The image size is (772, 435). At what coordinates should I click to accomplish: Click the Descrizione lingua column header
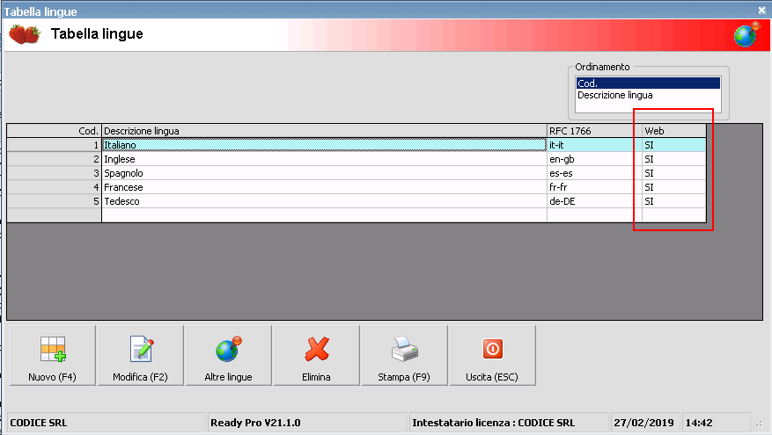click(x=324, y=131)
